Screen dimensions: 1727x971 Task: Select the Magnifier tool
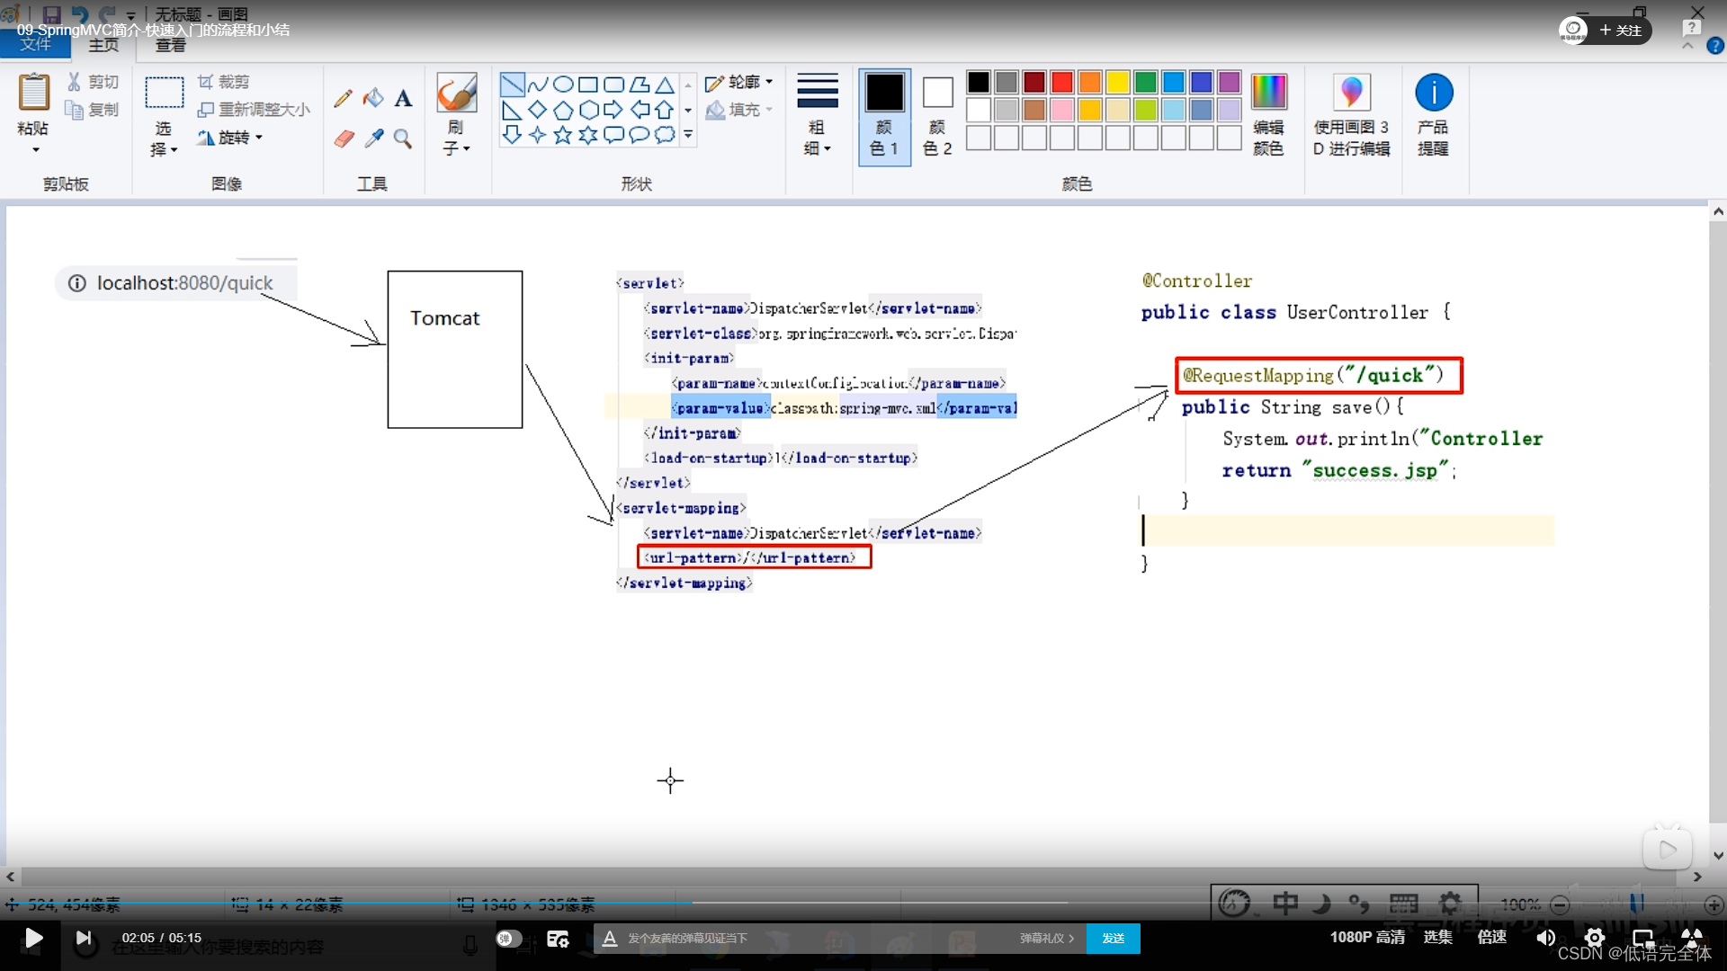click(x=403, y=138)
